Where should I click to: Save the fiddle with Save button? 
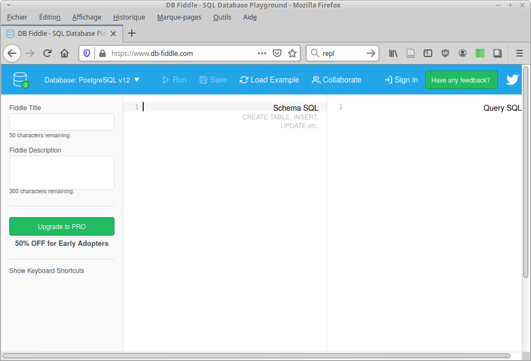pyautogui.click(x=213, y=80)
